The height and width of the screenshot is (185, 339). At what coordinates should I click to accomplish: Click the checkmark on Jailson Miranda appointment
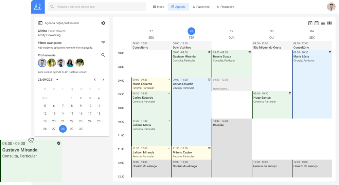click(169, 148)
